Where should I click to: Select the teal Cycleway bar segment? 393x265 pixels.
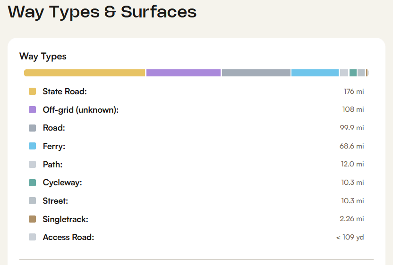click(353, 73)
